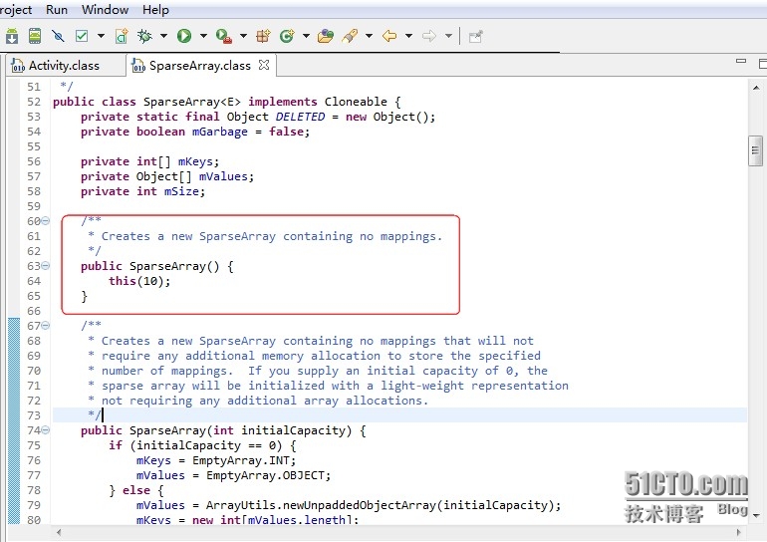Viewport: 767px width, 542px height.
Task: Click line number 66 in the gutter
Action: click(34, 311)
